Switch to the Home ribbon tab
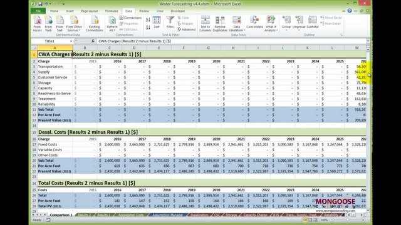 click(54, 11)
